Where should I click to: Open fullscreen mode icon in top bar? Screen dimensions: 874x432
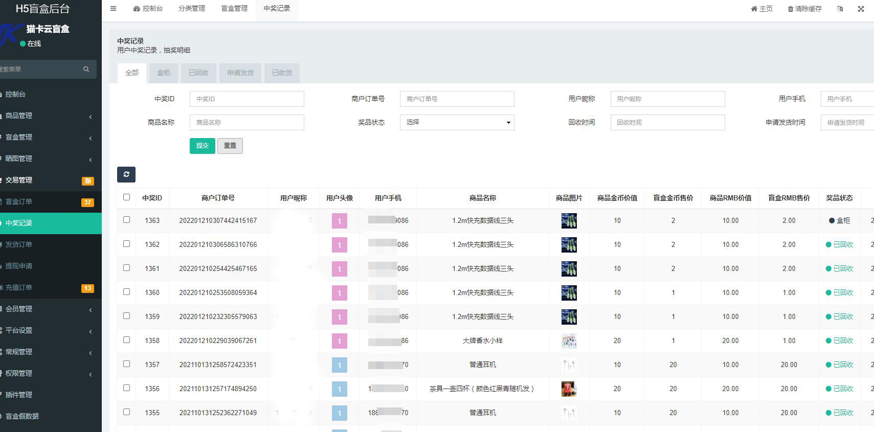pos(861,9)
